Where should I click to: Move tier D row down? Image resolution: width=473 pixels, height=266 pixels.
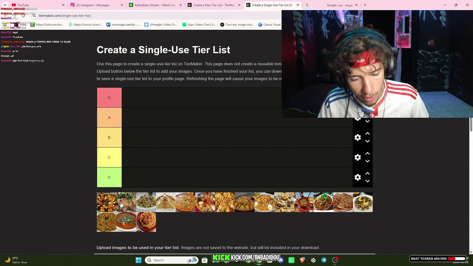point(367,181)
